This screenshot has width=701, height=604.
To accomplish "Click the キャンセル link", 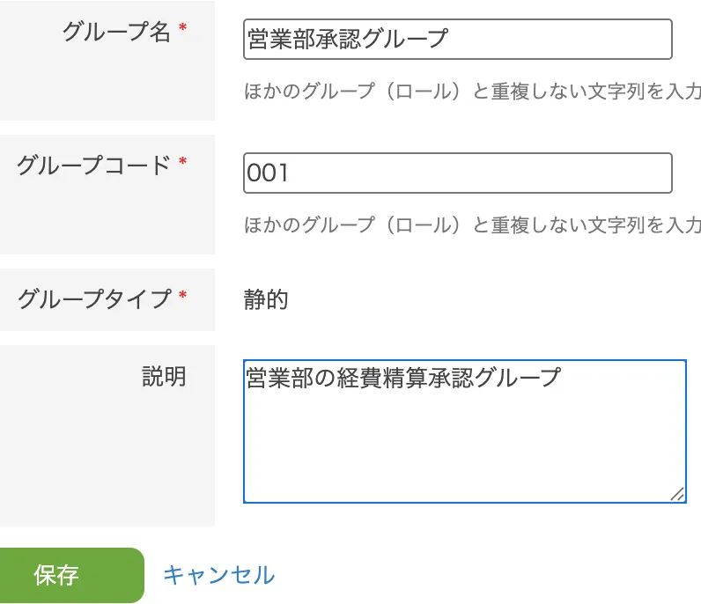I will pos(218,575).
